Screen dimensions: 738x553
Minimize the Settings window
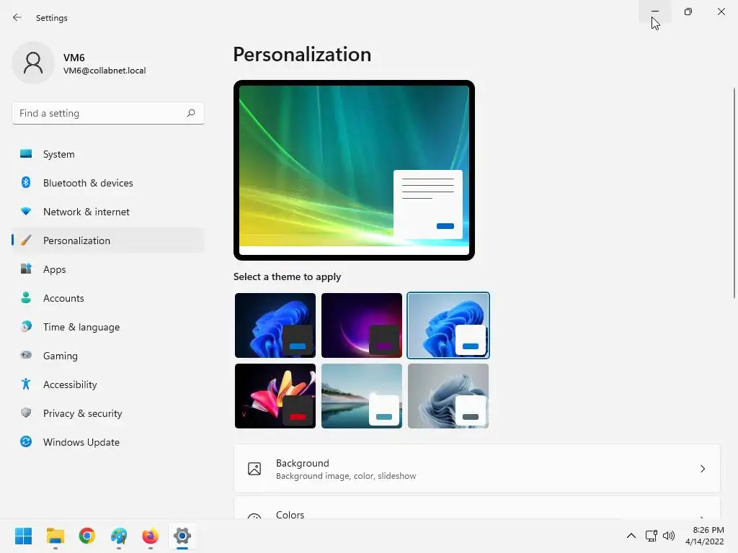pyautogui.click(x=654, y=12)
